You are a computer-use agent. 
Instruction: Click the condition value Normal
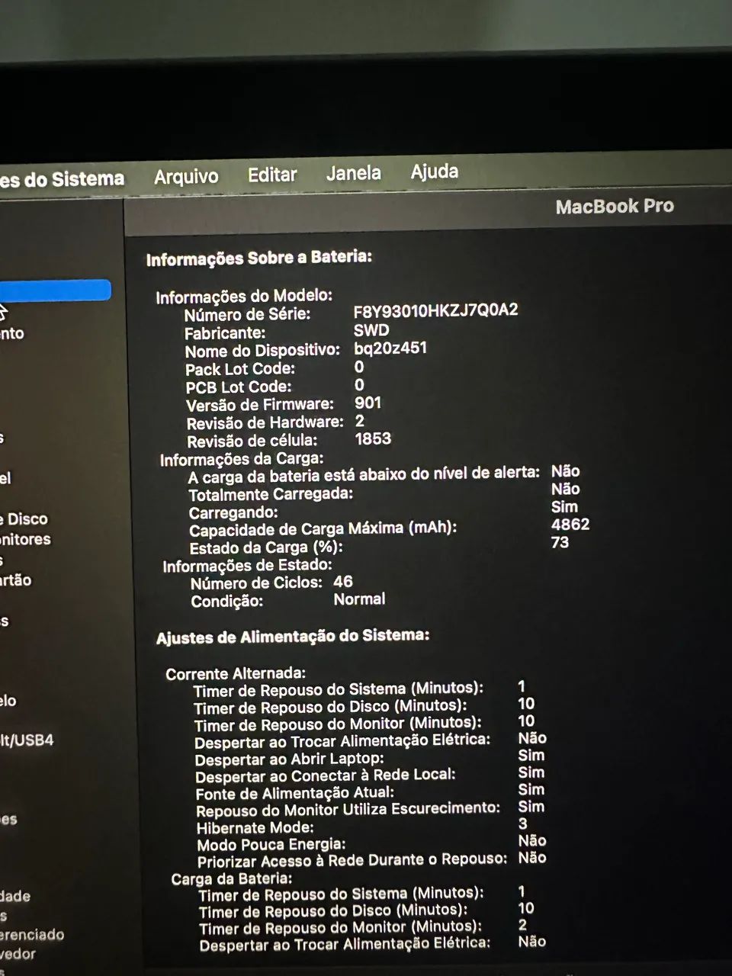pyautogui.click(x=359, y=599)
